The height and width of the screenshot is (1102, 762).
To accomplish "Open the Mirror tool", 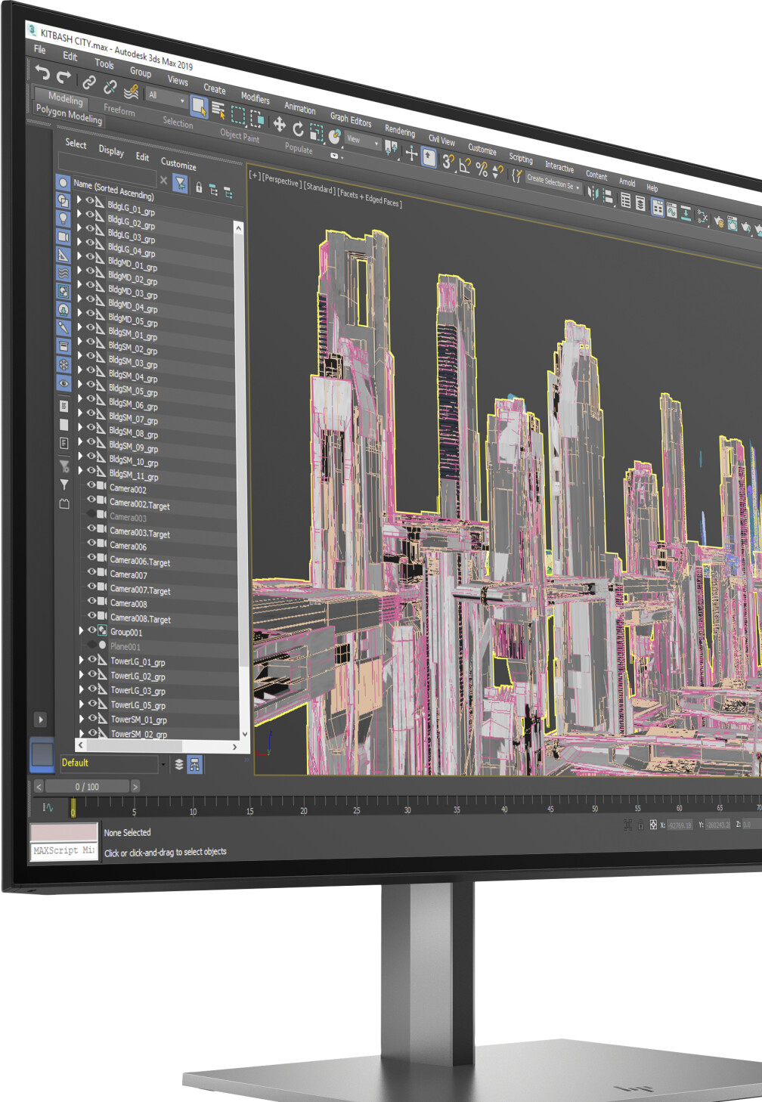I will pos(593,193).
